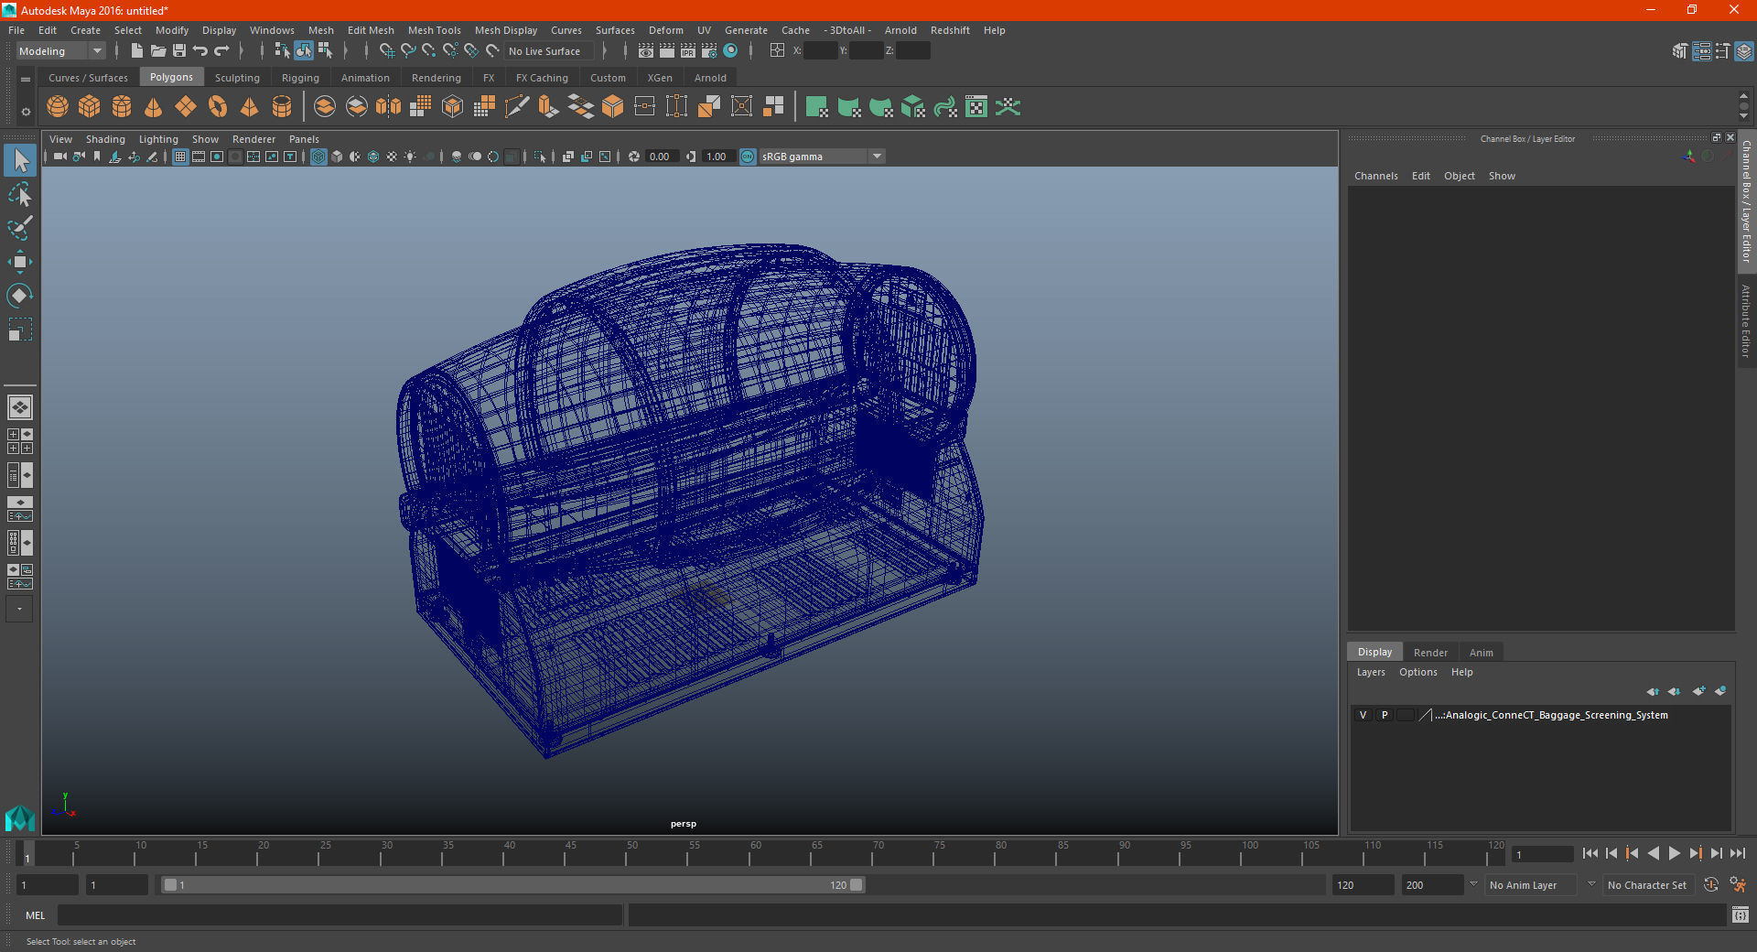
Task: Choose the Move tool
Action: (x=20, y=262)
